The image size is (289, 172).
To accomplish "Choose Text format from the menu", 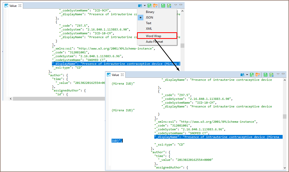I will coord(148,23).
